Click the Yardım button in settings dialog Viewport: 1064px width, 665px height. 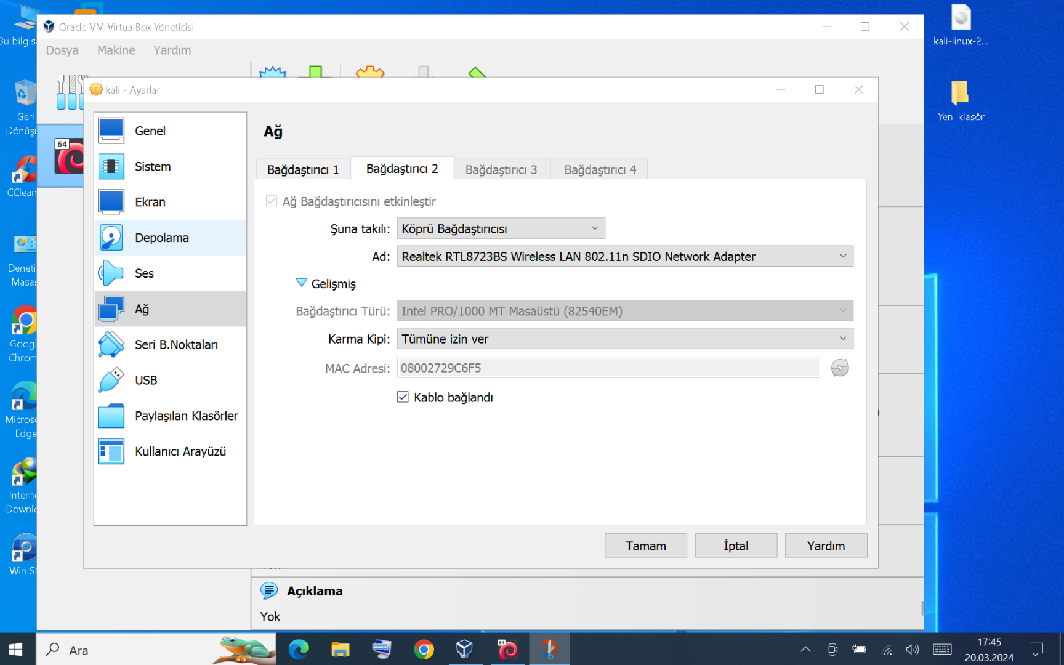coord(826,546)
